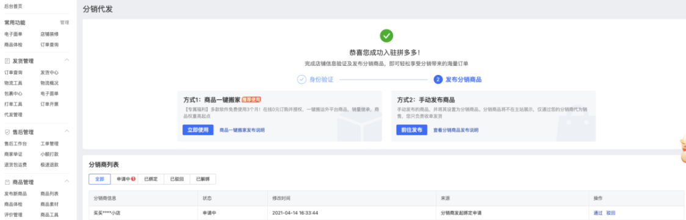Viewport: 686px width, 220px height.
Task: Click the red badge on 申请中 tab
Action: click(133, 179)
